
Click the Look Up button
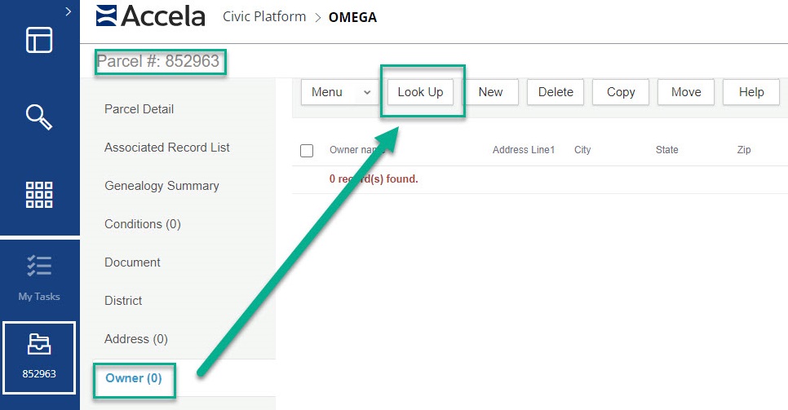pyautogui.click(x=420, y=92)
